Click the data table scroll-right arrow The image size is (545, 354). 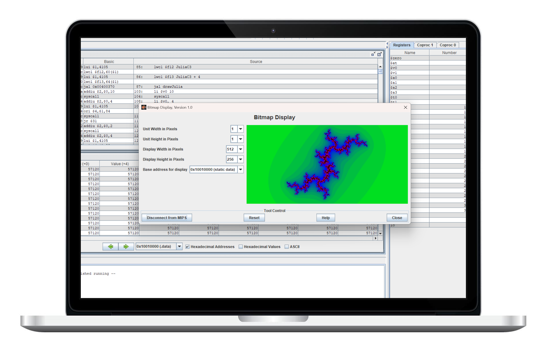point(375,238)
